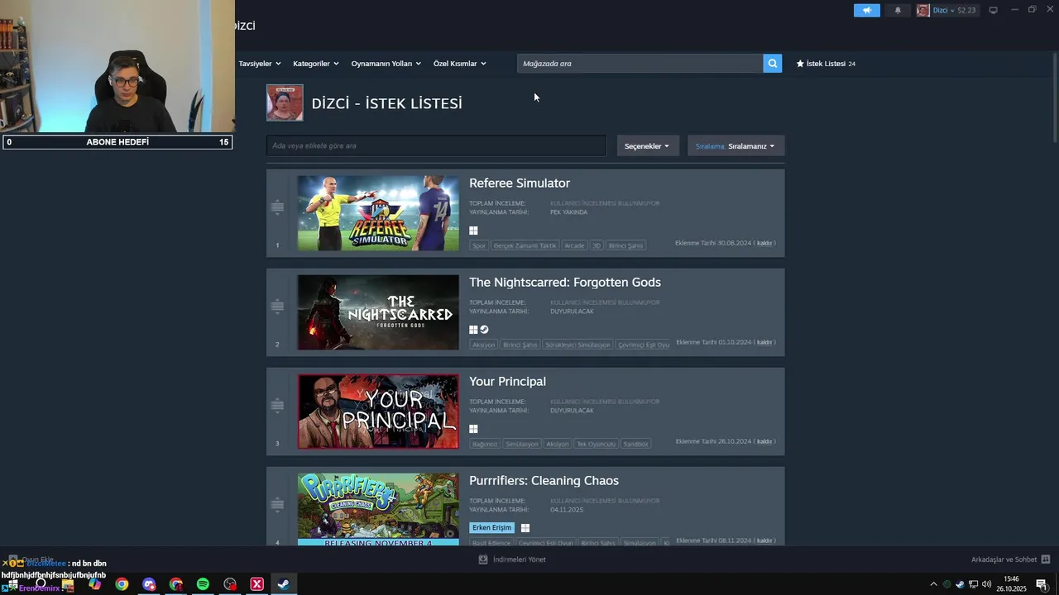Click the Erken Erişim badge
Viewport: 1059px width, 595px height.
point(492,527)
